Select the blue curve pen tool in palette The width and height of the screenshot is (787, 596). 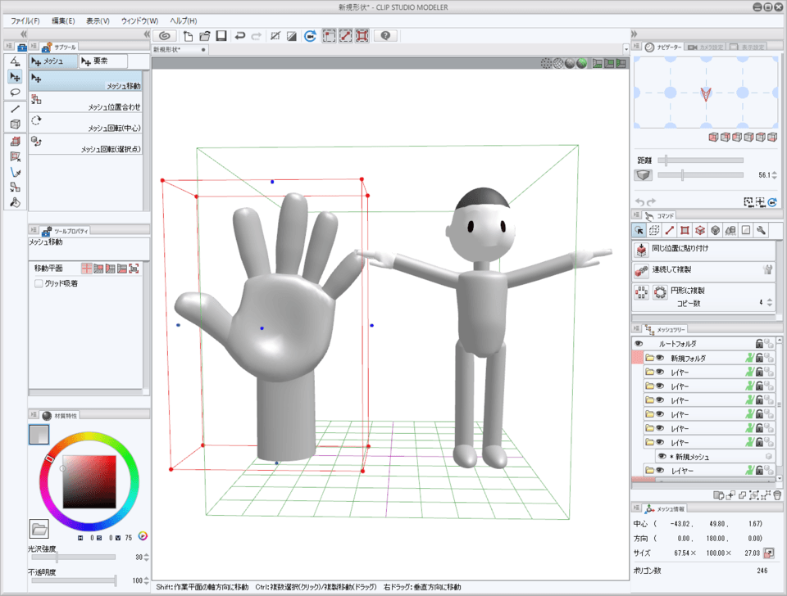(x=15, y=173)
